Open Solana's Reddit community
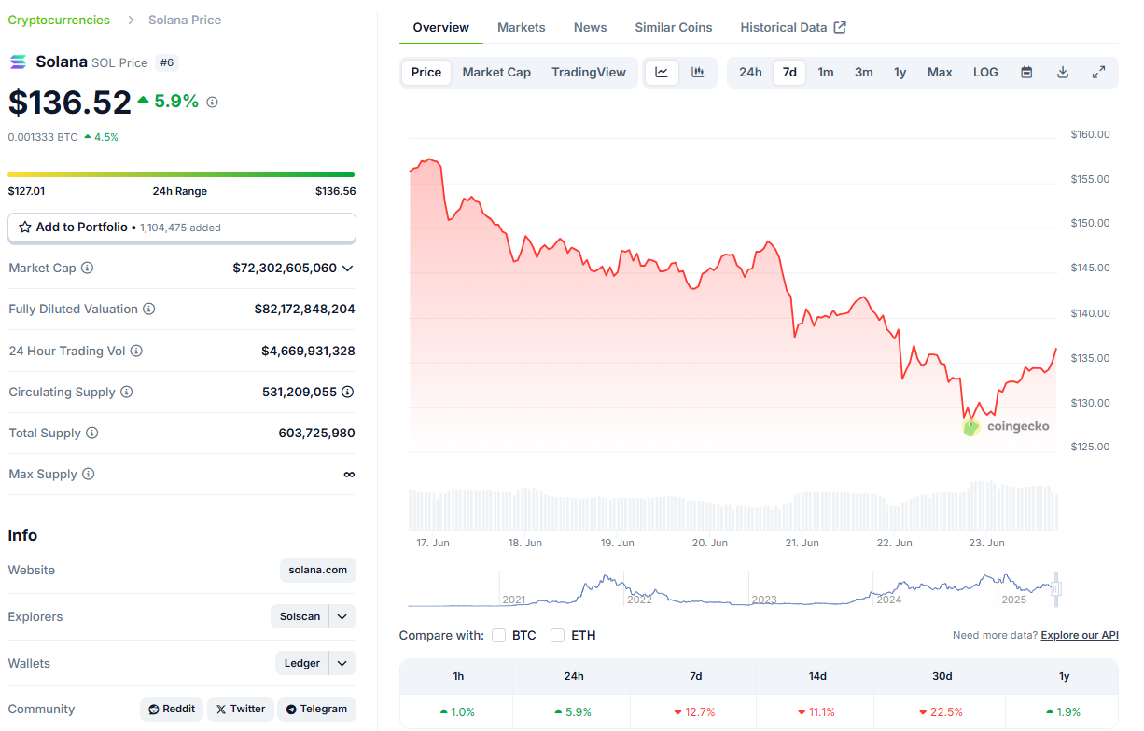This screenshot has width=1144, height=731. pyautogui.click(x=172, y=710)
